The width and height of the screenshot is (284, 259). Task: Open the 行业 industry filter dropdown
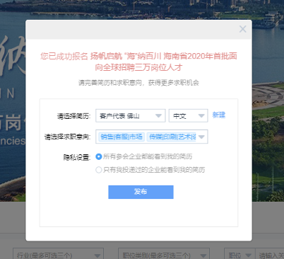click(x=58, y=254)
